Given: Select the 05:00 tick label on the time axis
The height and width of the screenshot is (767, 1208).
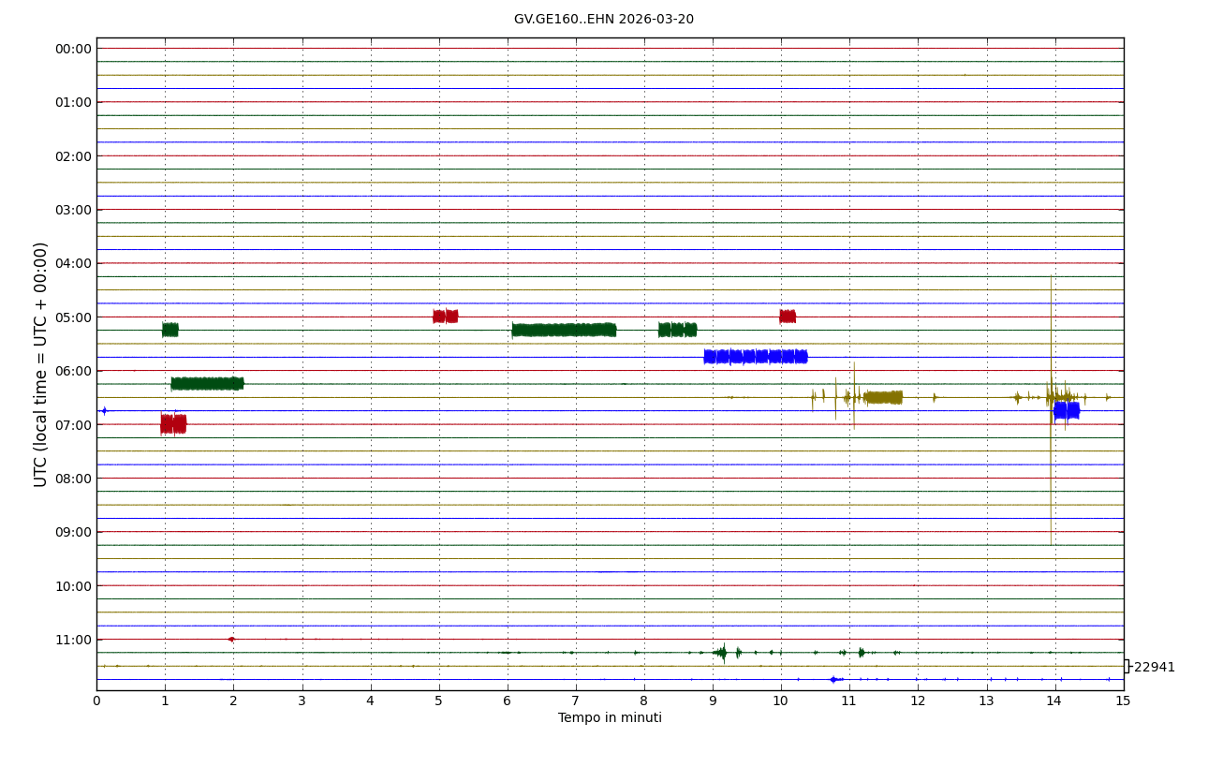Looking at the screenshot, I should pyautogui.click(x=74, y=317).
